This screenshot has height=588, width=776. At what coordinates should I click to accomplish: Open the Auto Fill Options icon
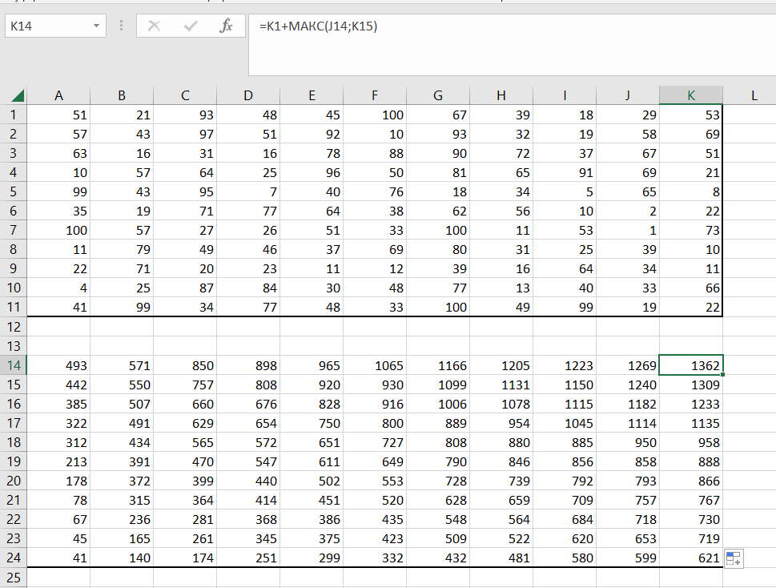tap(734, 559)
